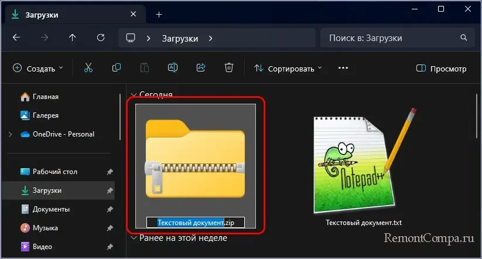Viewport: 482px width, 259px height.
Task: Navigate back with the left arrow
Action: tap(16, 38)
